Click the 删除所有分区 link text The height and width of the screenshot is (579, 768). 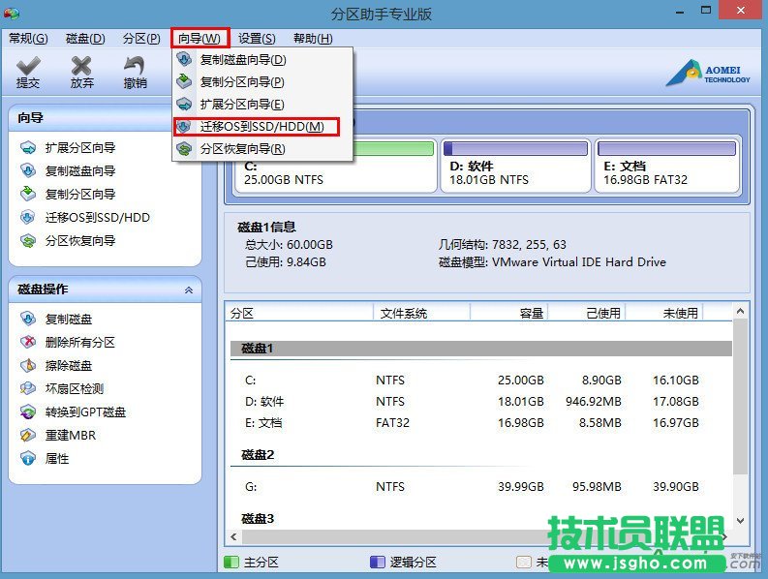(79, 342)
